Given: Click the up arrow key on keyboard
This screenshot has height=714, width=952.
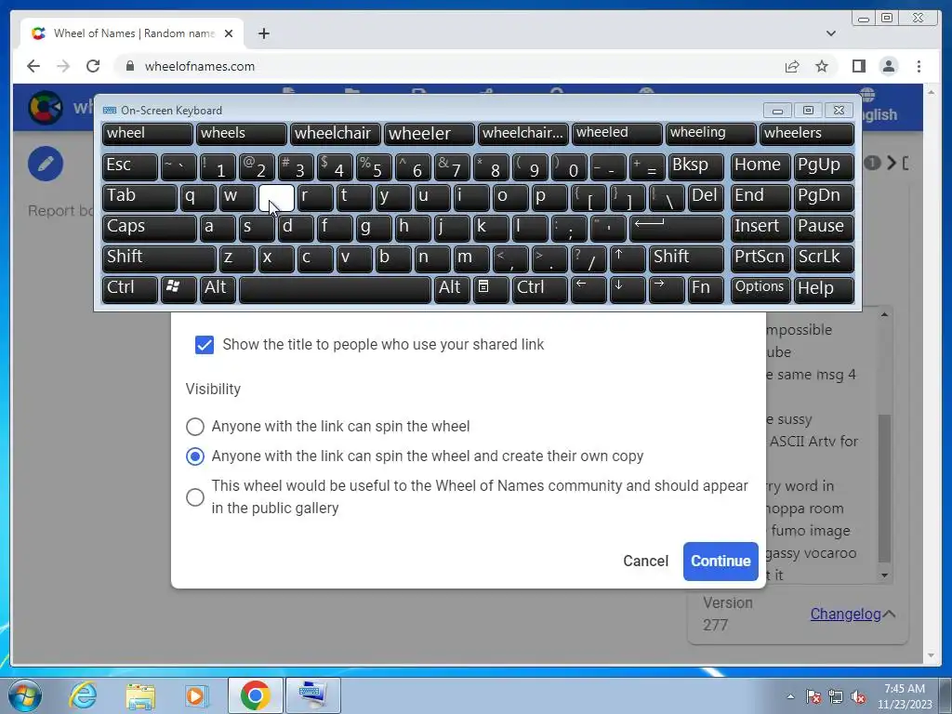Looking at the screenshot, I should (628, 258).
